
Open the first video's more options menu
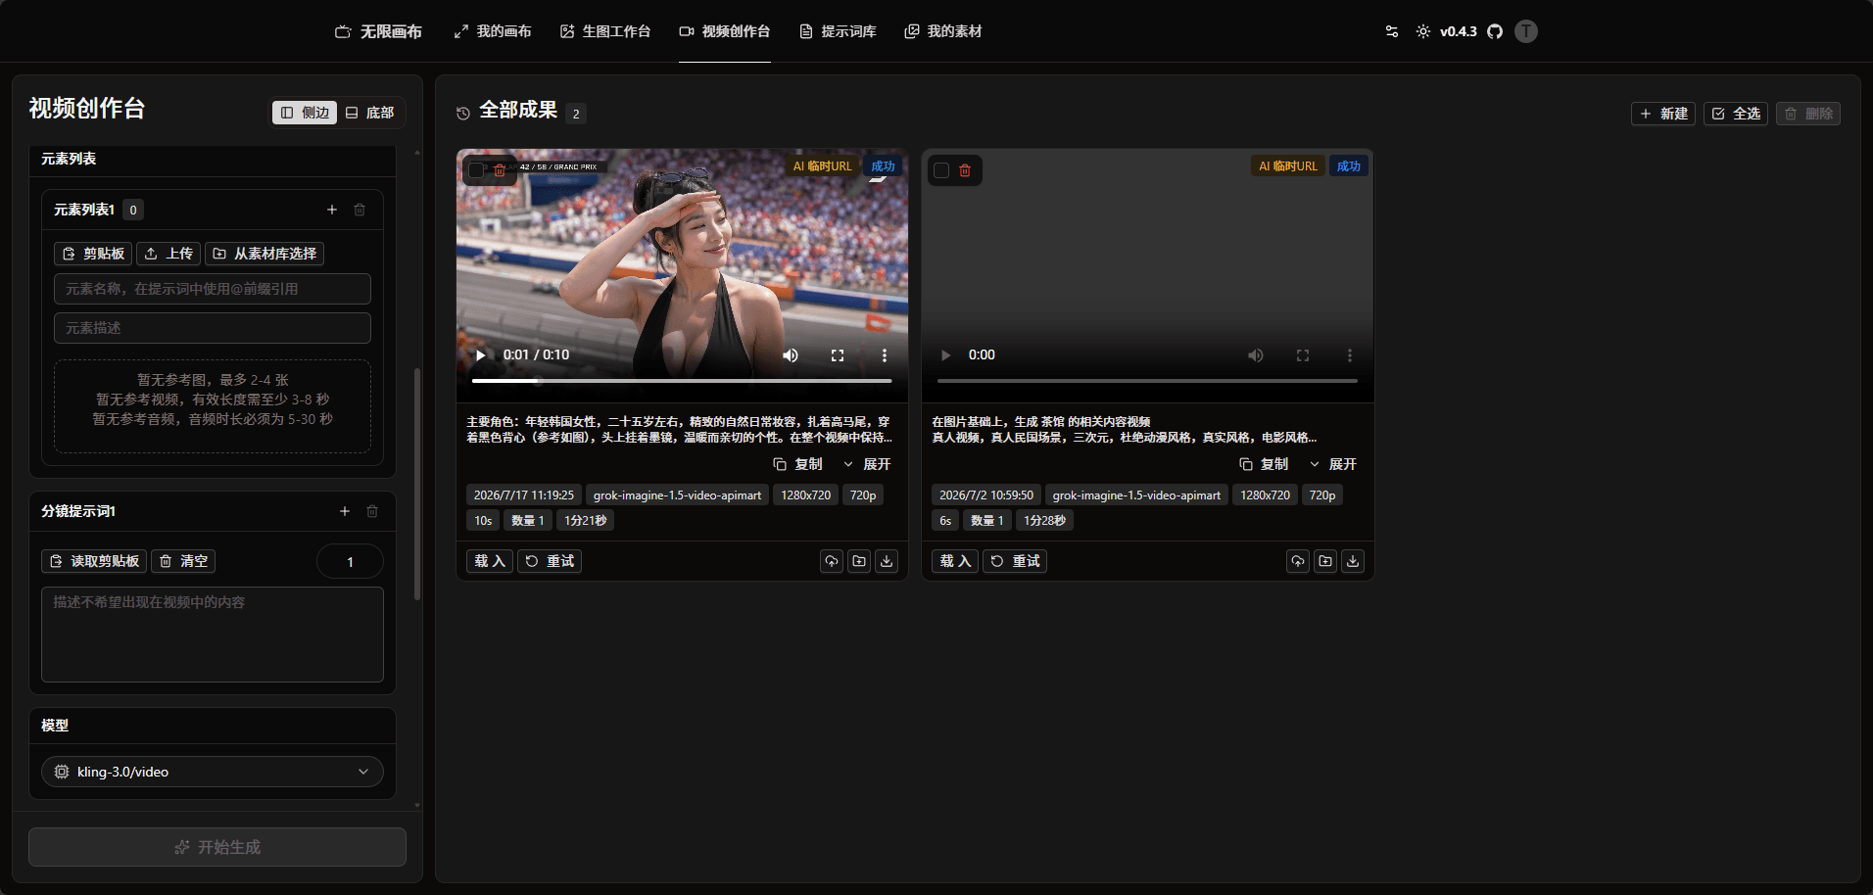[x=885, y=355]
